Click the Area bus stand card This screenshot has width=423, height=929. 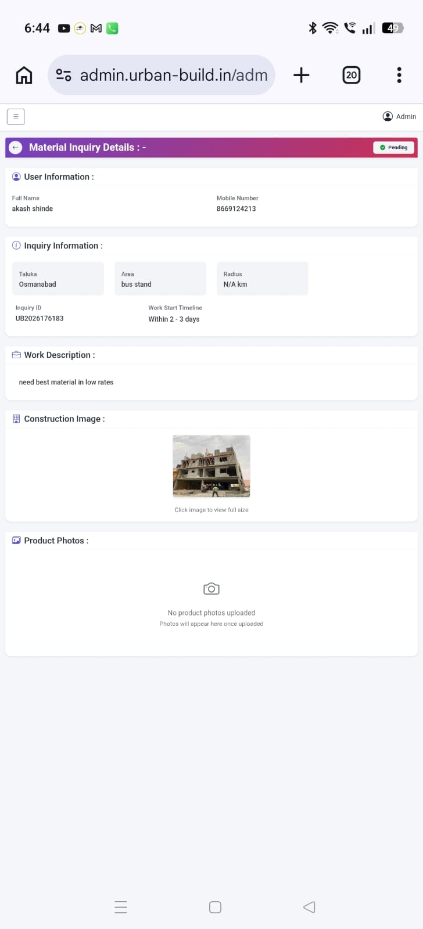click(160, 279)
